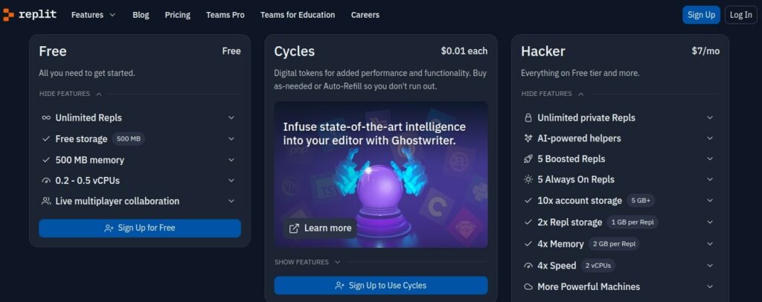Go to Teams for Education menu item
The image size is (762, 302).
[x=298, y=15]
